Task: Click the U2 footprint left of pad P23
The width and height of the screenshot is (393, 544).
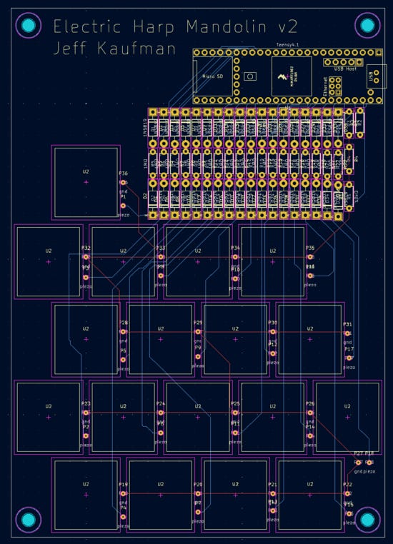Action: click(49, 418)
